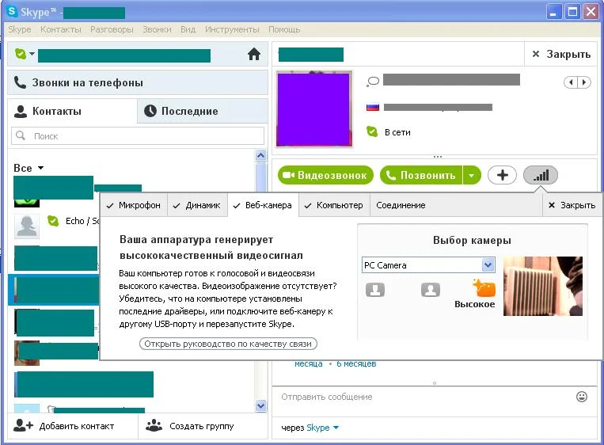Select the Echo / Sound Test contact

click(x=57, y=226)
